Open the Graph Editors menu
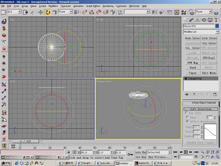Viewport: 221px width, 166px height. [x=93, y=6]
